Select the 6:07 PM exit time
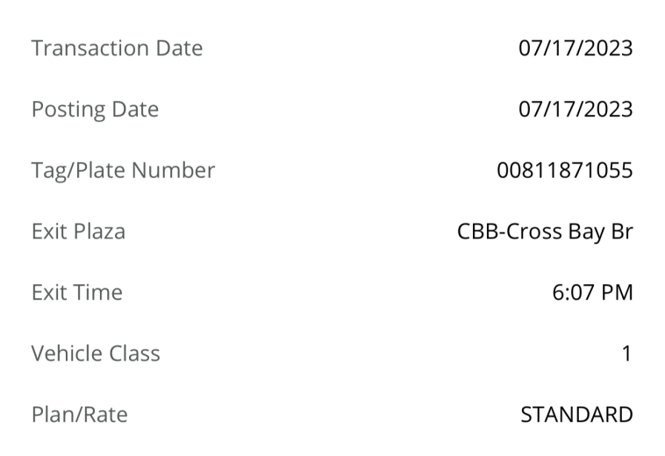 [592, 292]
